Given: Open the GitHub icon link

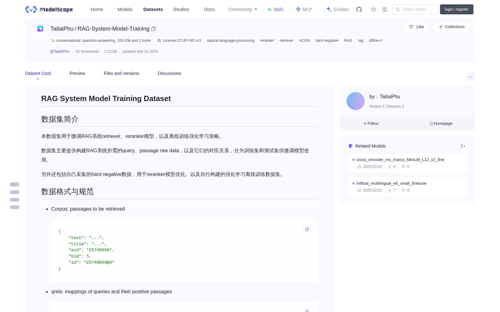Looking at the screenshot, I should (359, 9).
